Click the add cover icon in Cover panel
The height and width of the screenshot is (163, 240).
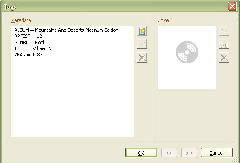[224, 31]
